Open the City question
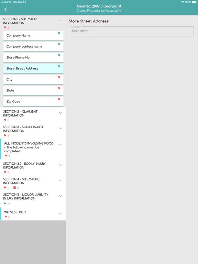 [x=33, y=79]
